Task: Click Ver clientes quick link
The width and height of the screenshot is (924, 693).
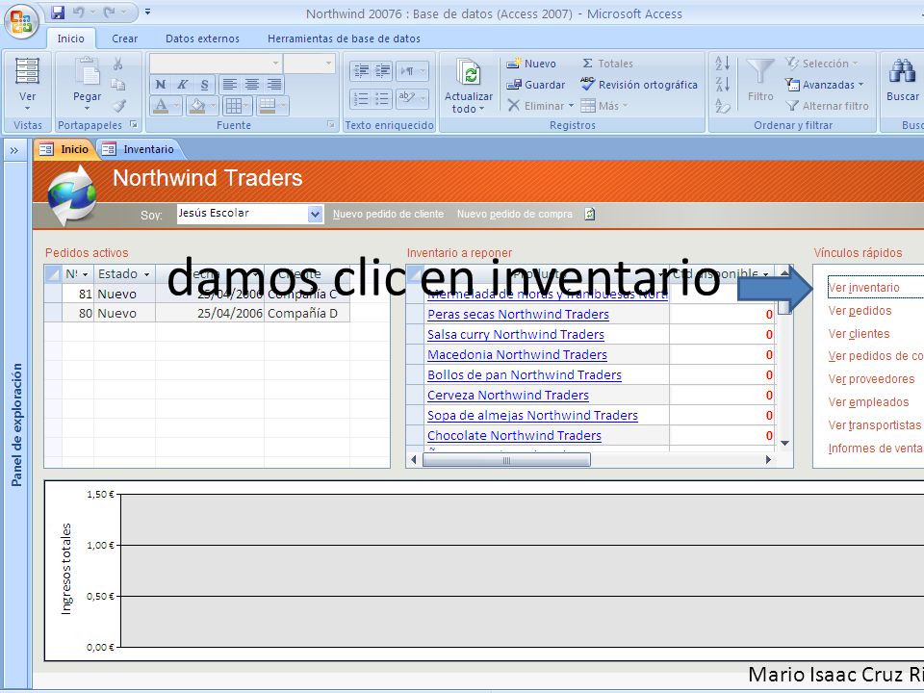Action: [x=859, y=334]
